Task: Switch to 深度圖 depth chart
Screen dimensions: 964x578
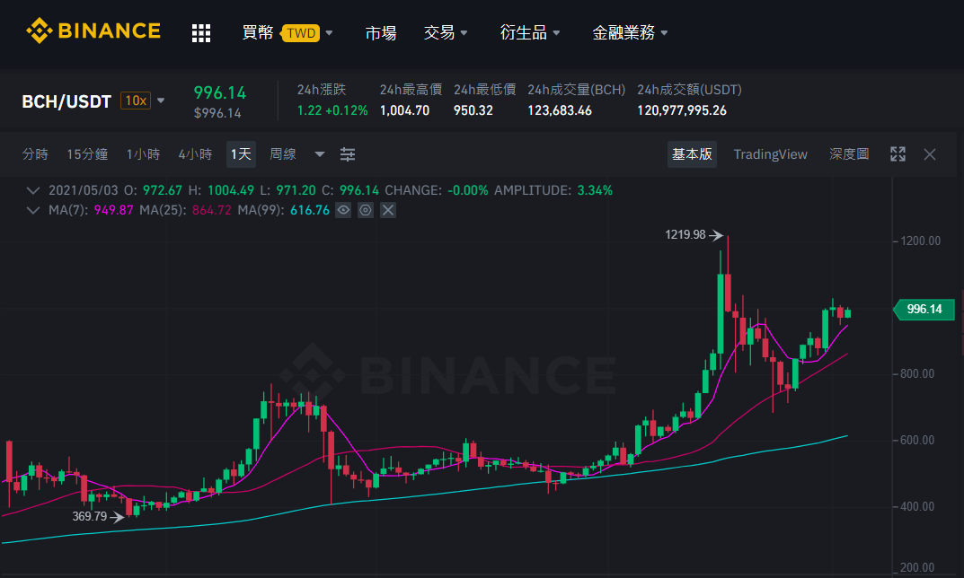Action: [849, 154]
